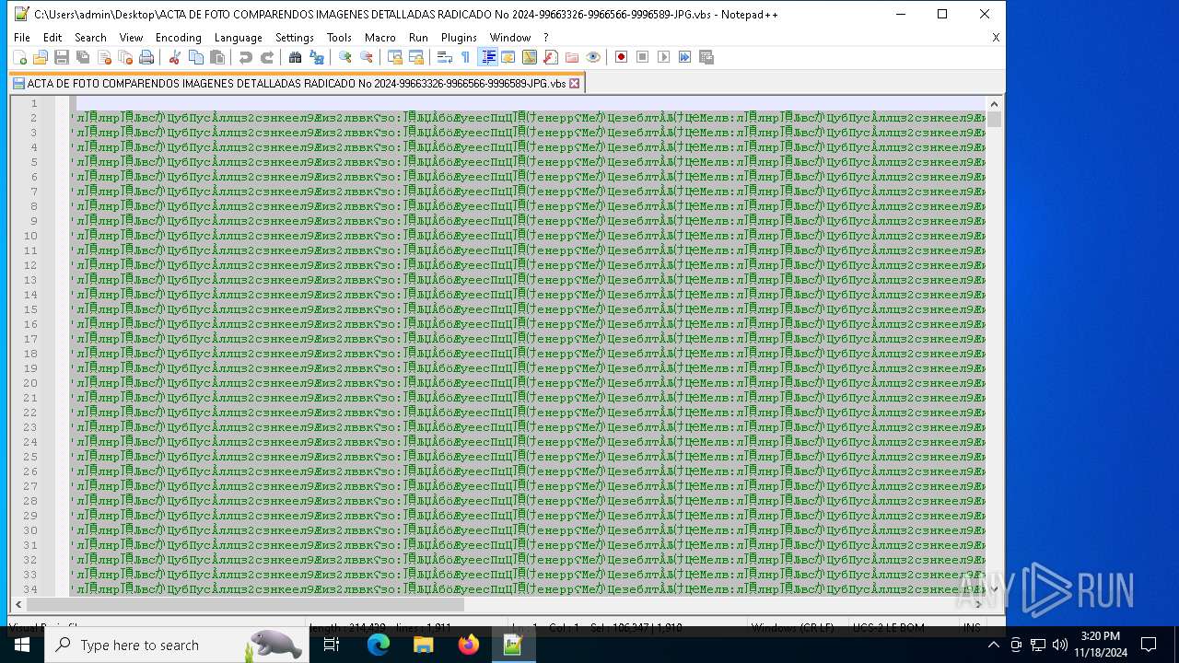This screenshot has height=663, width=1179.
Task: Click the Notepad++ taskbar button
Action: [513, 645]
